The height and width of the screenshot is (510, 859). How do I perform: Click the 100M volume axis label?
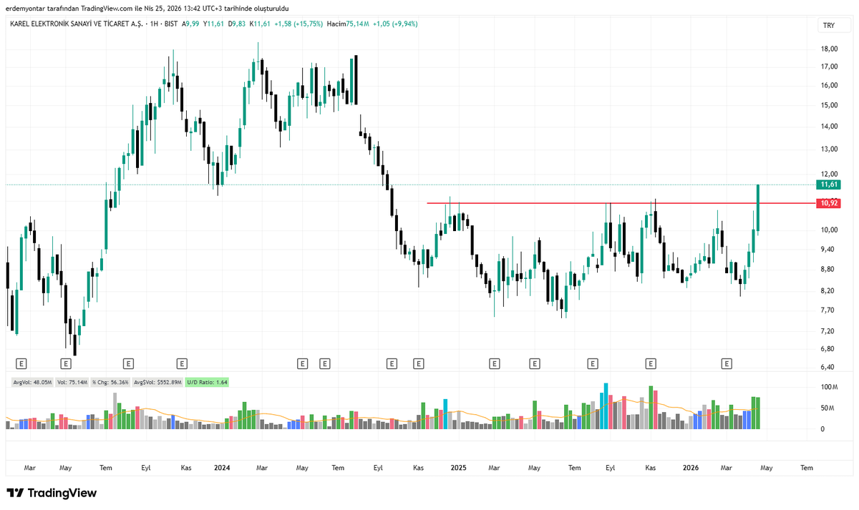(829, 387)
